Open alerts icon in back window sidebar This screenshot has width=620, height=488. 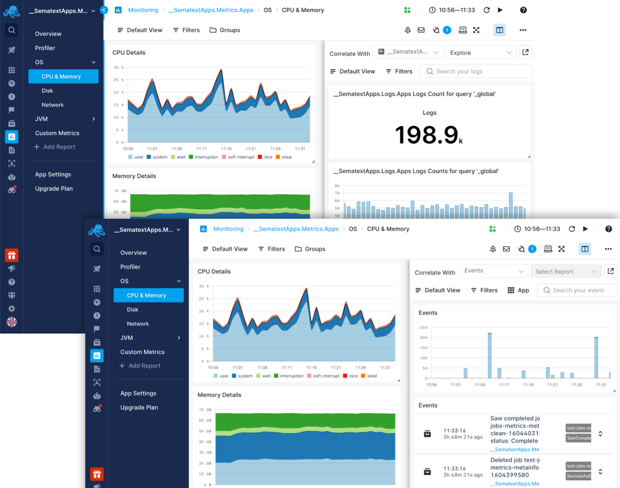click(x=12, y=97)
